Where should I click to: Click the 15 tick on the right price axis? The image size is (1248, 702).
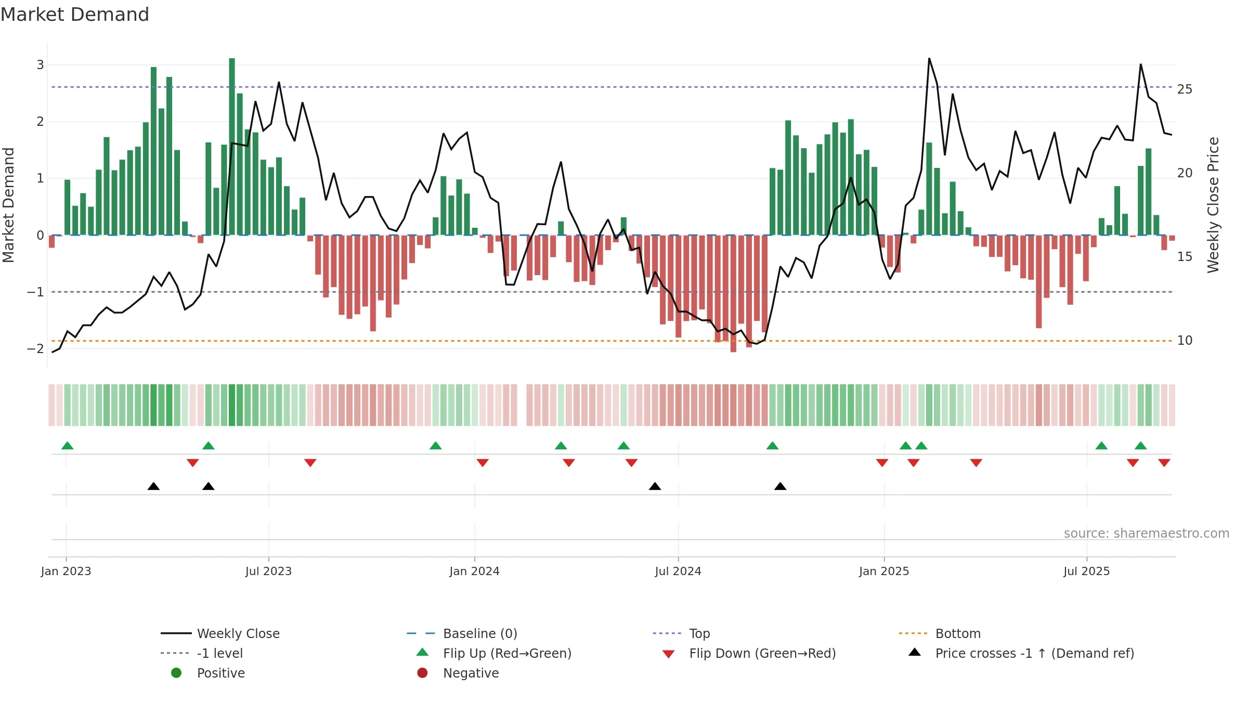[x=1185, y=257]
